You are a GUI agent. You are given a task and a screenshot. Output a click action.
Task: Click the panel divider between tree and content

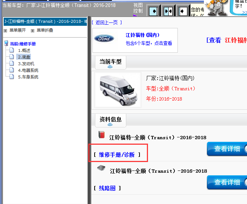pos(89,110)
